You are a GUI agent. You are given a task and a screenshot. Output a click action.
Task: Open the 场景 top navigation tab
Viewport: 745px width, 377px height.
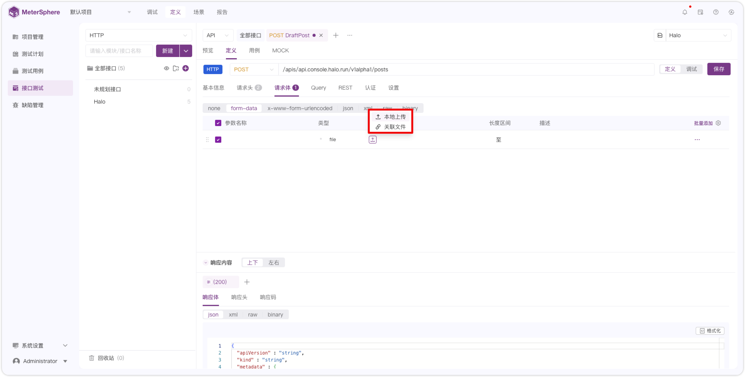(x=199, y=12)
